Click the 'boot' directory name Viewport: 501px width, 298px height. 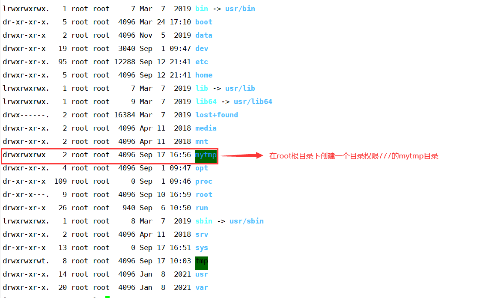coord(204,22)
